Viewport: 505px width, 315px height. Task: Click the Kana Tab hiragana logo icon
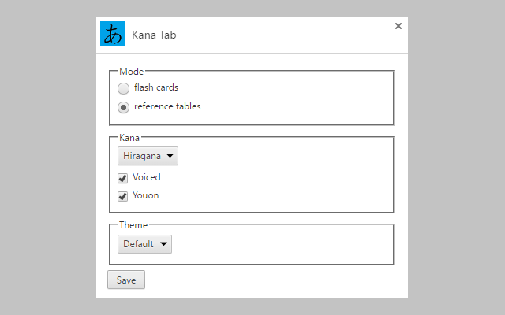114,35
